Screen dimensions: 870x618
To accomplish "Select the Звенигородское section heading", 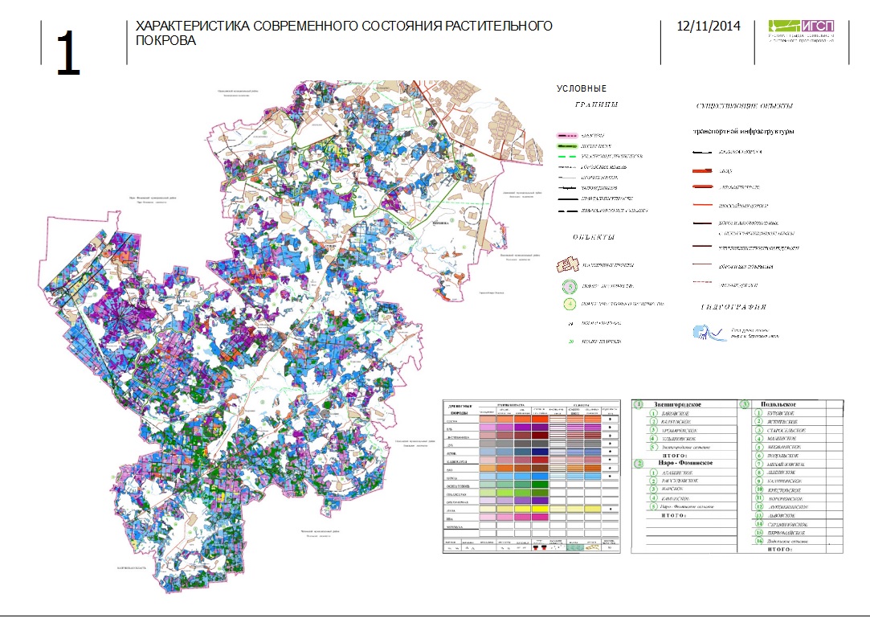I will click(x=677, y=404).
